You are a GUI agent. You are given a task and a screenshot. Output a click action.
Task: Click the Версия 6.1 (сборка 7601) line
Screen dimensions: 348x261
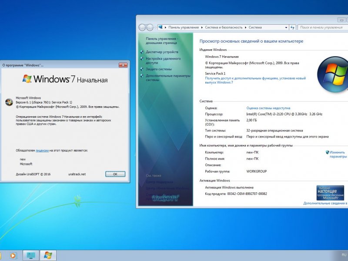coord(44,102)
